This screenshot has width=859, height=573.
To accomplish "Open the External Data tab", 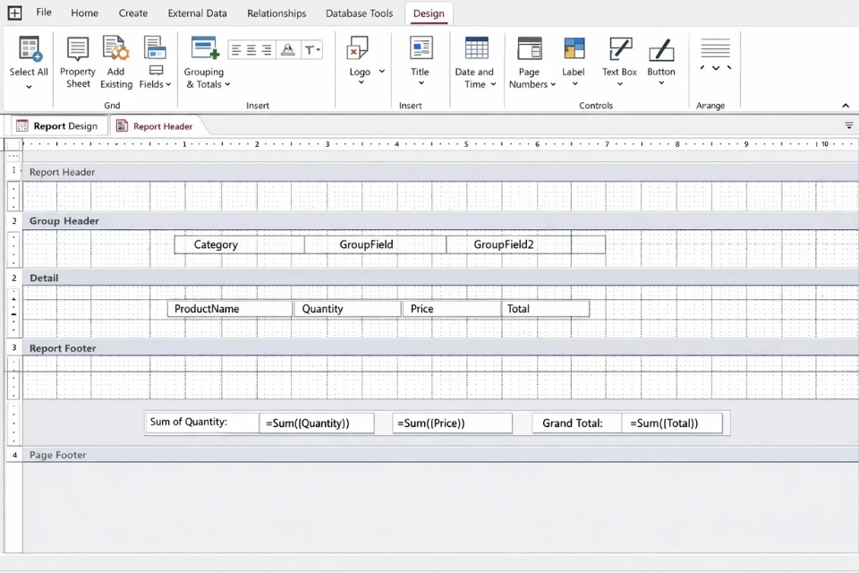I will click(x=197, y=13).
